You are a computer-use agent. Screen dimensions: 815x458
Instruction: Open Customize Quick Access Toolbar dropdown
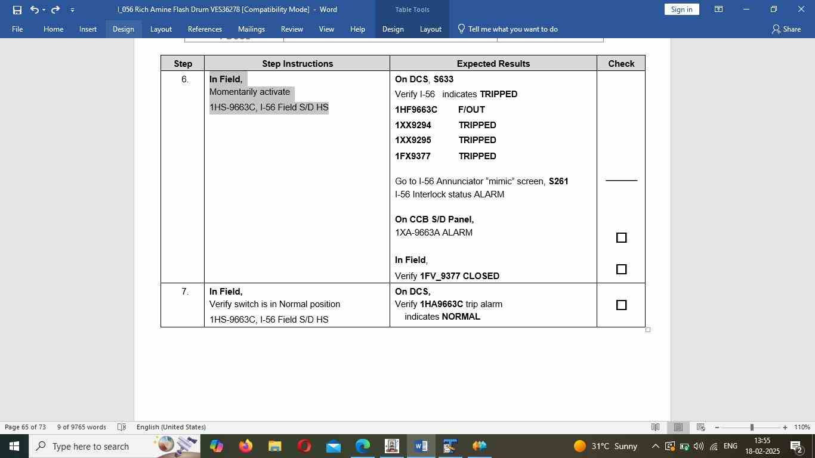[x=72, y=10]
